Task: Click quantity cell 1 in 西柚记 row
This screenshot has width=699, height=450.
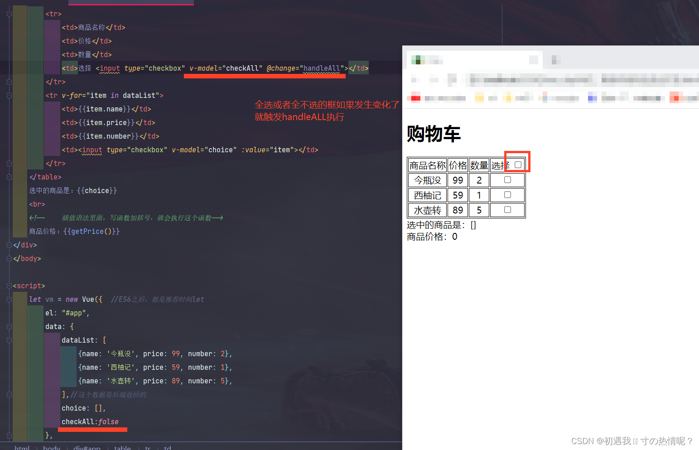Action: (479, 195)
